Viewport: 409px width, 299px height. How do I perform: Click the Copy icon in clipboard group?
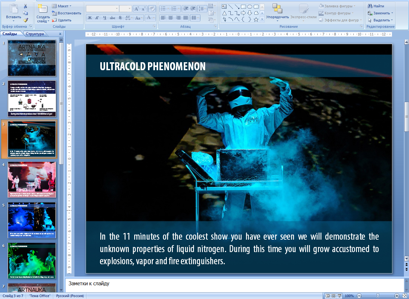coord(26,13)
